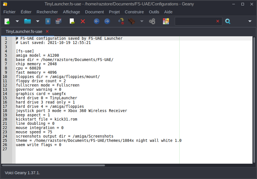The image size is (257, 179).
Task: Click the vertical scrollbar of the editor
Action: 254,100
